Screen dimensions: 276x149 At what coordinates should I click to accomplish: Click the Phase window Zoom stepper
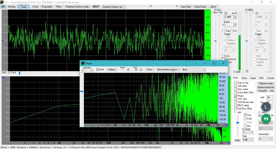coord(128,70)
